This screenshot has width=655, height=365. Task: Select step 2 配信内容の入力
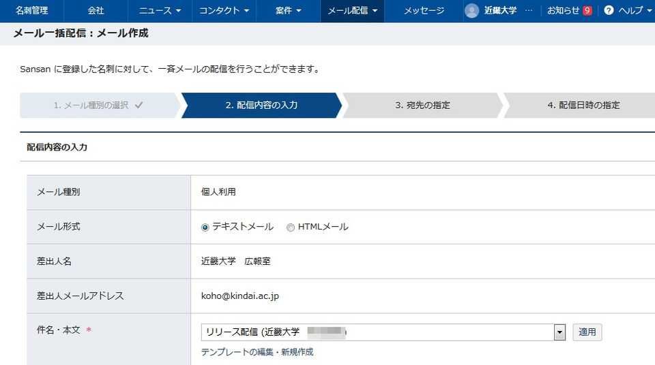coord(261,105)
